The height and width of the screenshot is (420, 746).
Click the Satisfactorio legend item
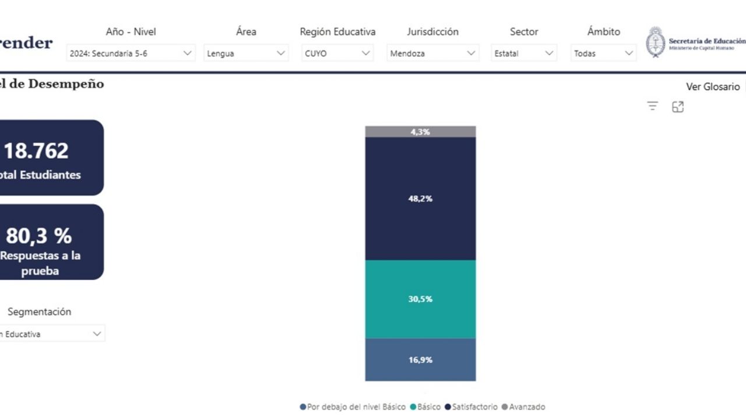coord(471,407)
